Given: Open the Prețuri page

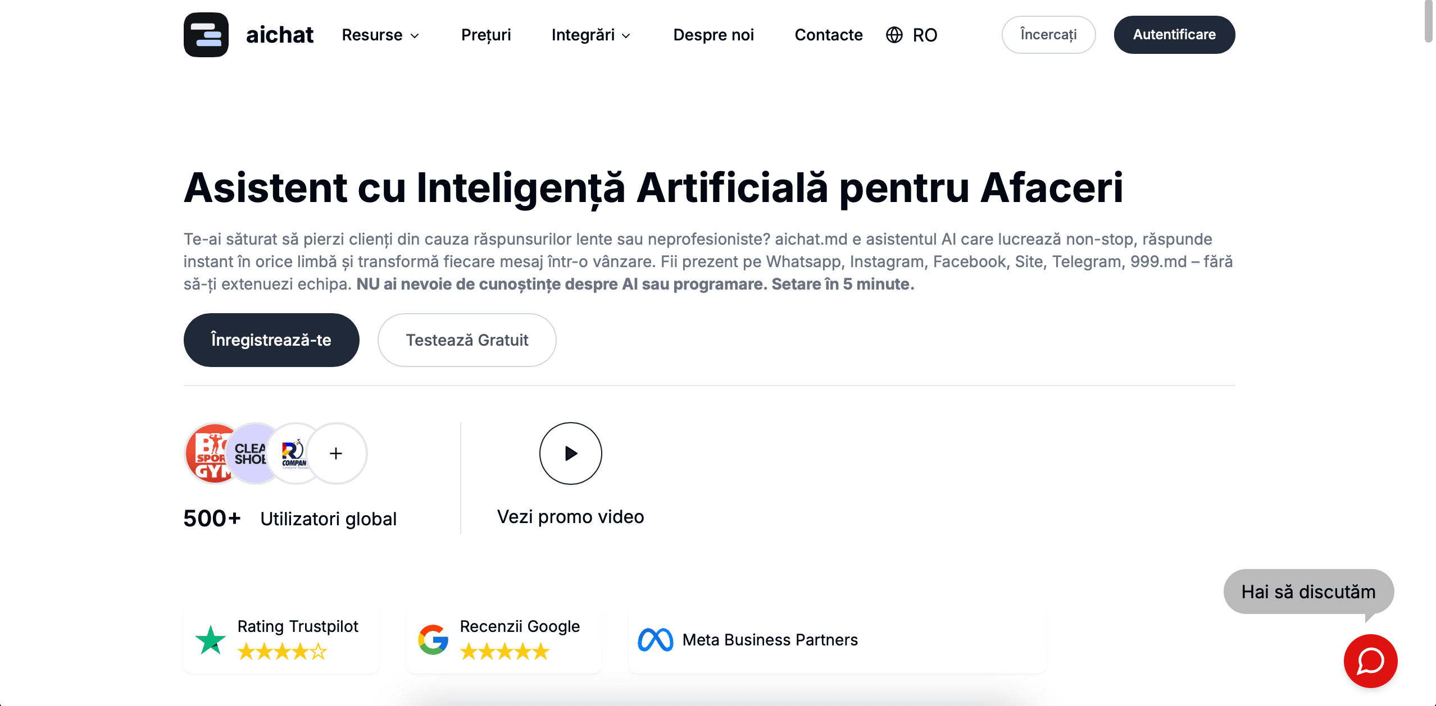Looking at the screenshot, I should [x=486, y=35].
